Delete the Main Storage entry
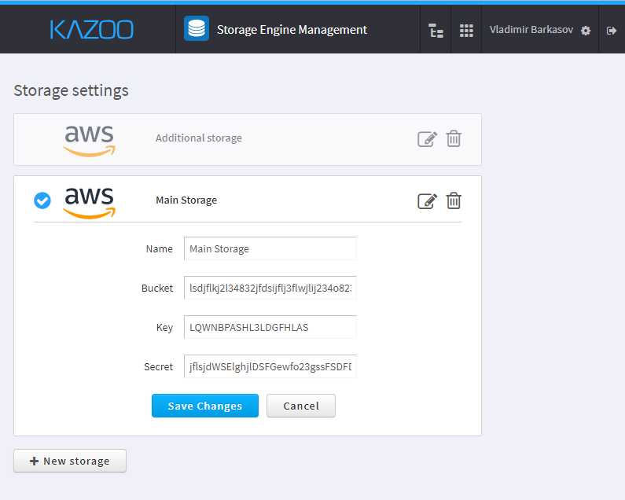This screenshot has height=500, width=625. pos(454,200)
